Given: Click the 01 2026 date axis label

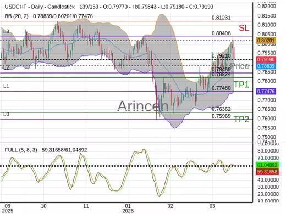Looking at the screenshot, I should coord(128,209).
